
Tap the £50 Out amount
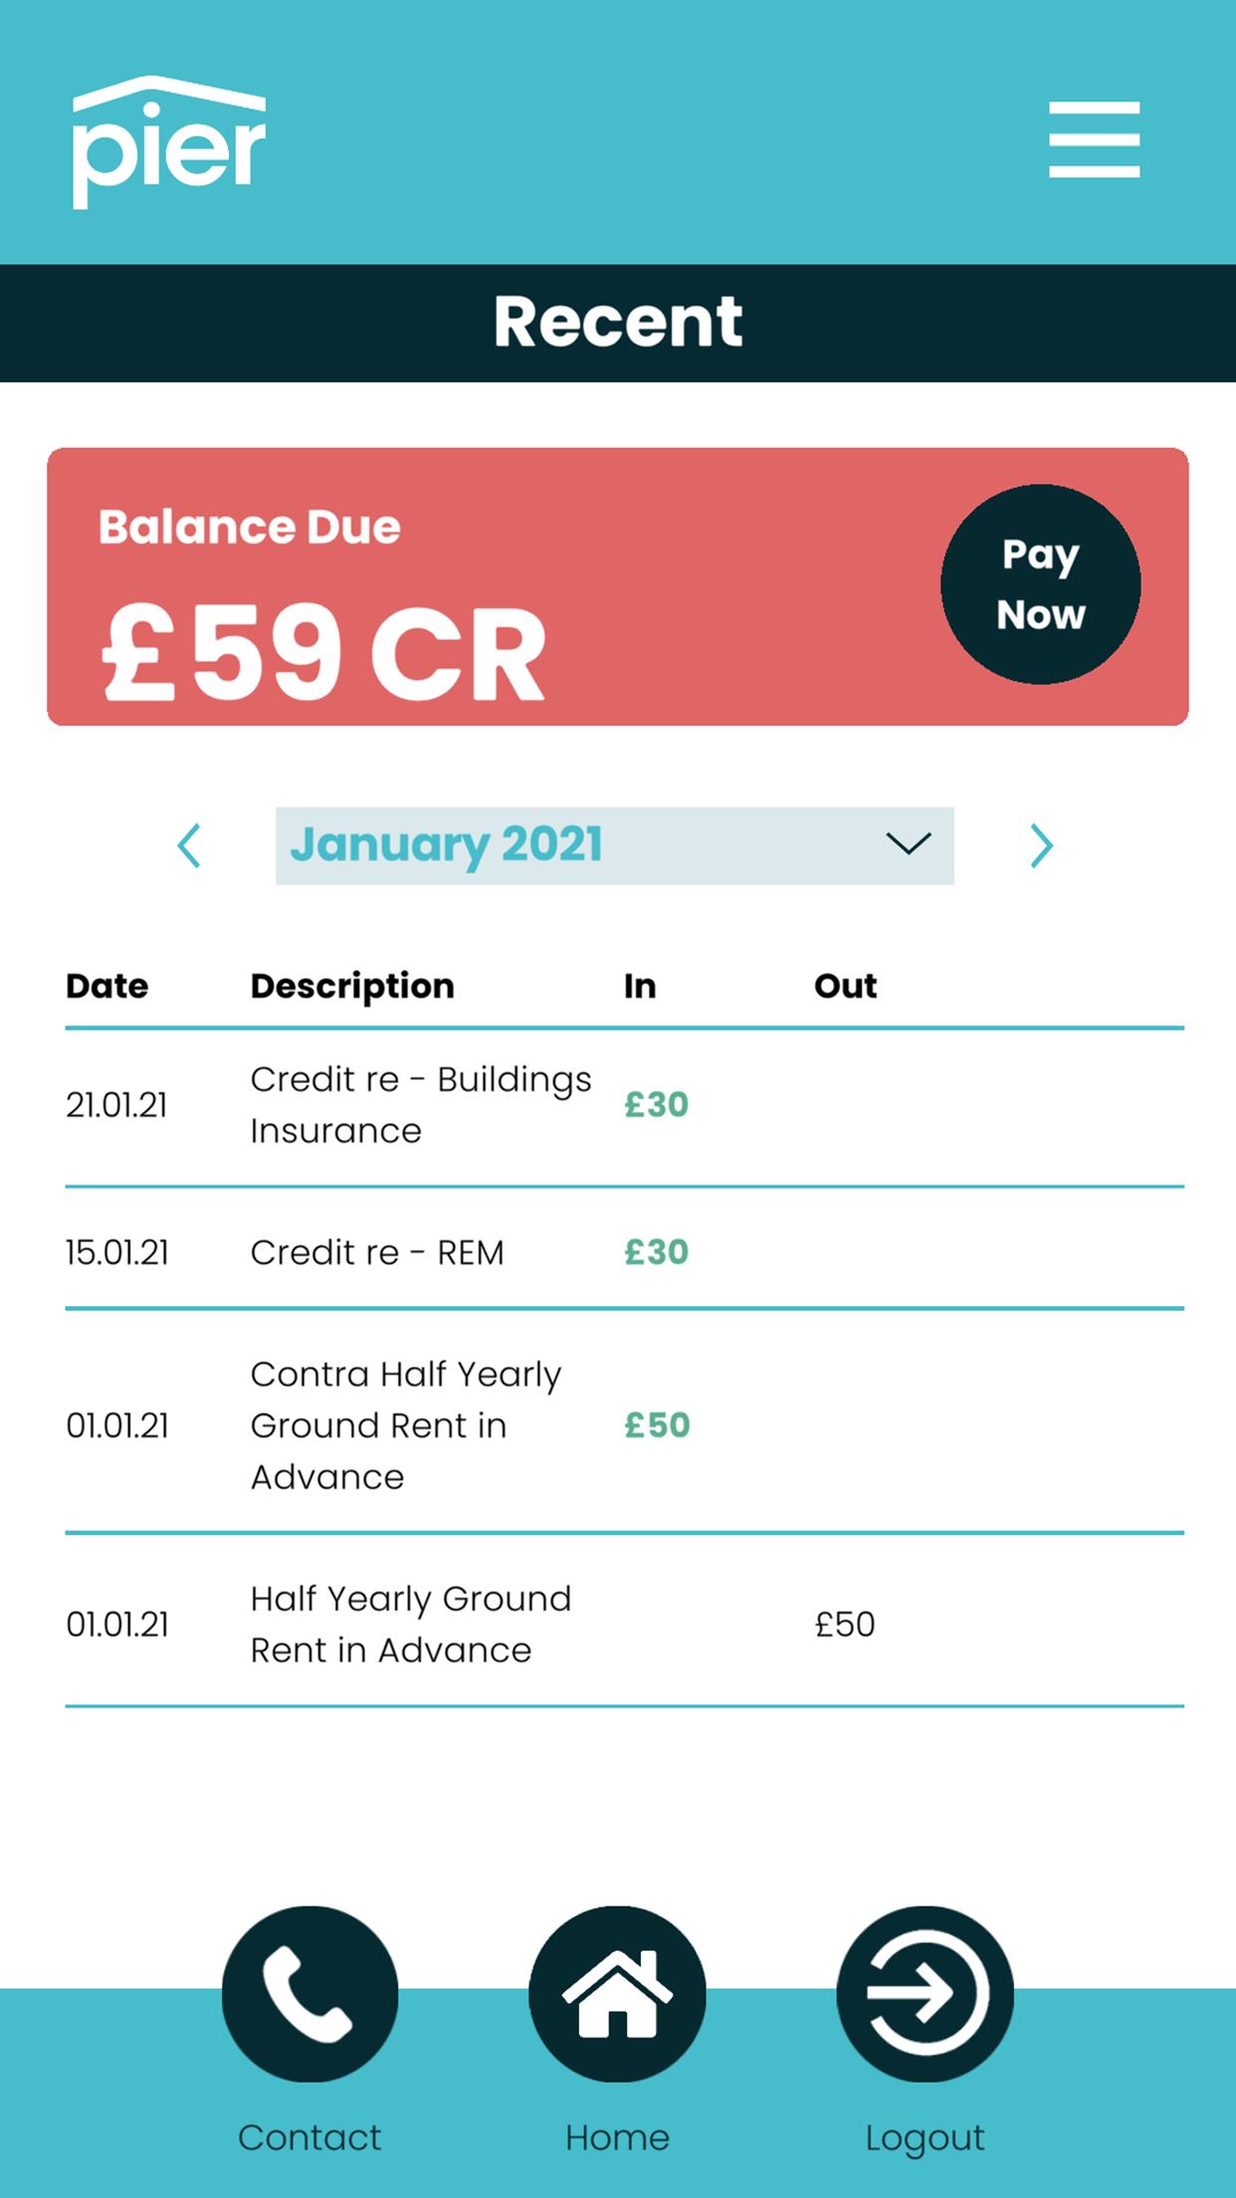coord(844,1625)
